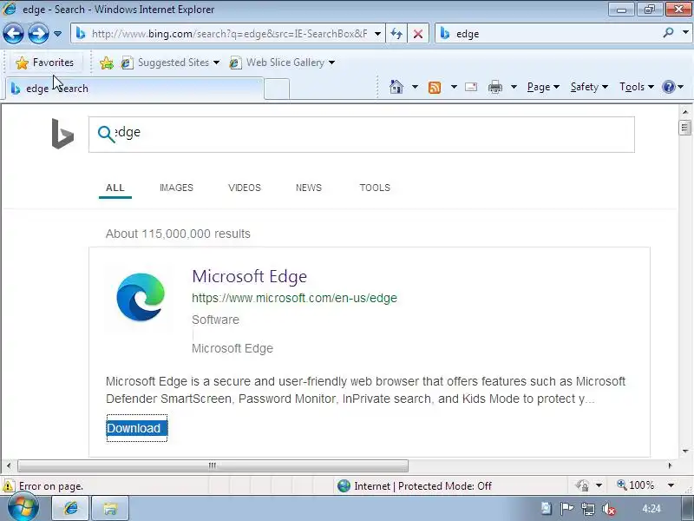Select the ALL results tab

coord(115,188)
